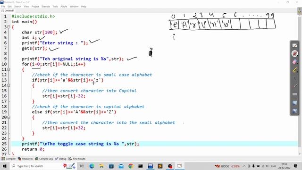Select the pink eraser annotation tool
The image size is (302, 170).
[294, 62]
